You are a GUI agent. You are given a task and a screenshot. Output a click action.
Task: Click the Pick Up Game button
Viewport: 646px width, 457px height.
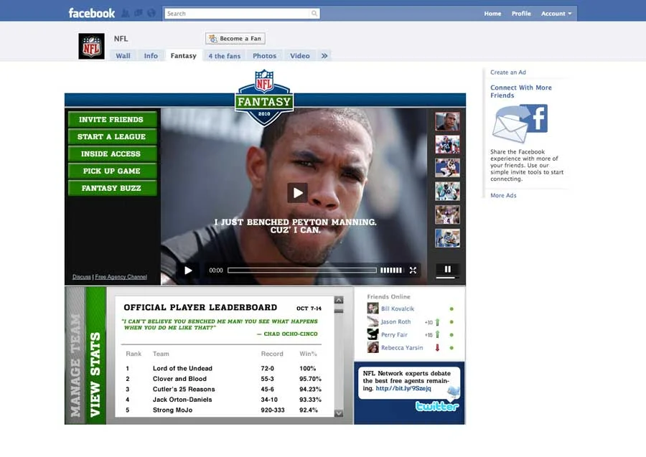tap(112, 171)
